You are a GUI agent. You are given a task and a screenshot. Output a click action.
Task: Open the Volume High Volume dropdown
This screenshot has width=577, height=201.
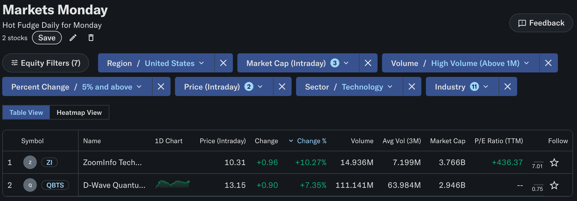click(x=460, y=63)
